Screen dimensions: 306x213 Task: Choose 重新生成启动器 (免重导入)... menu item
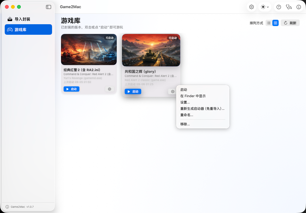(203, 109)
